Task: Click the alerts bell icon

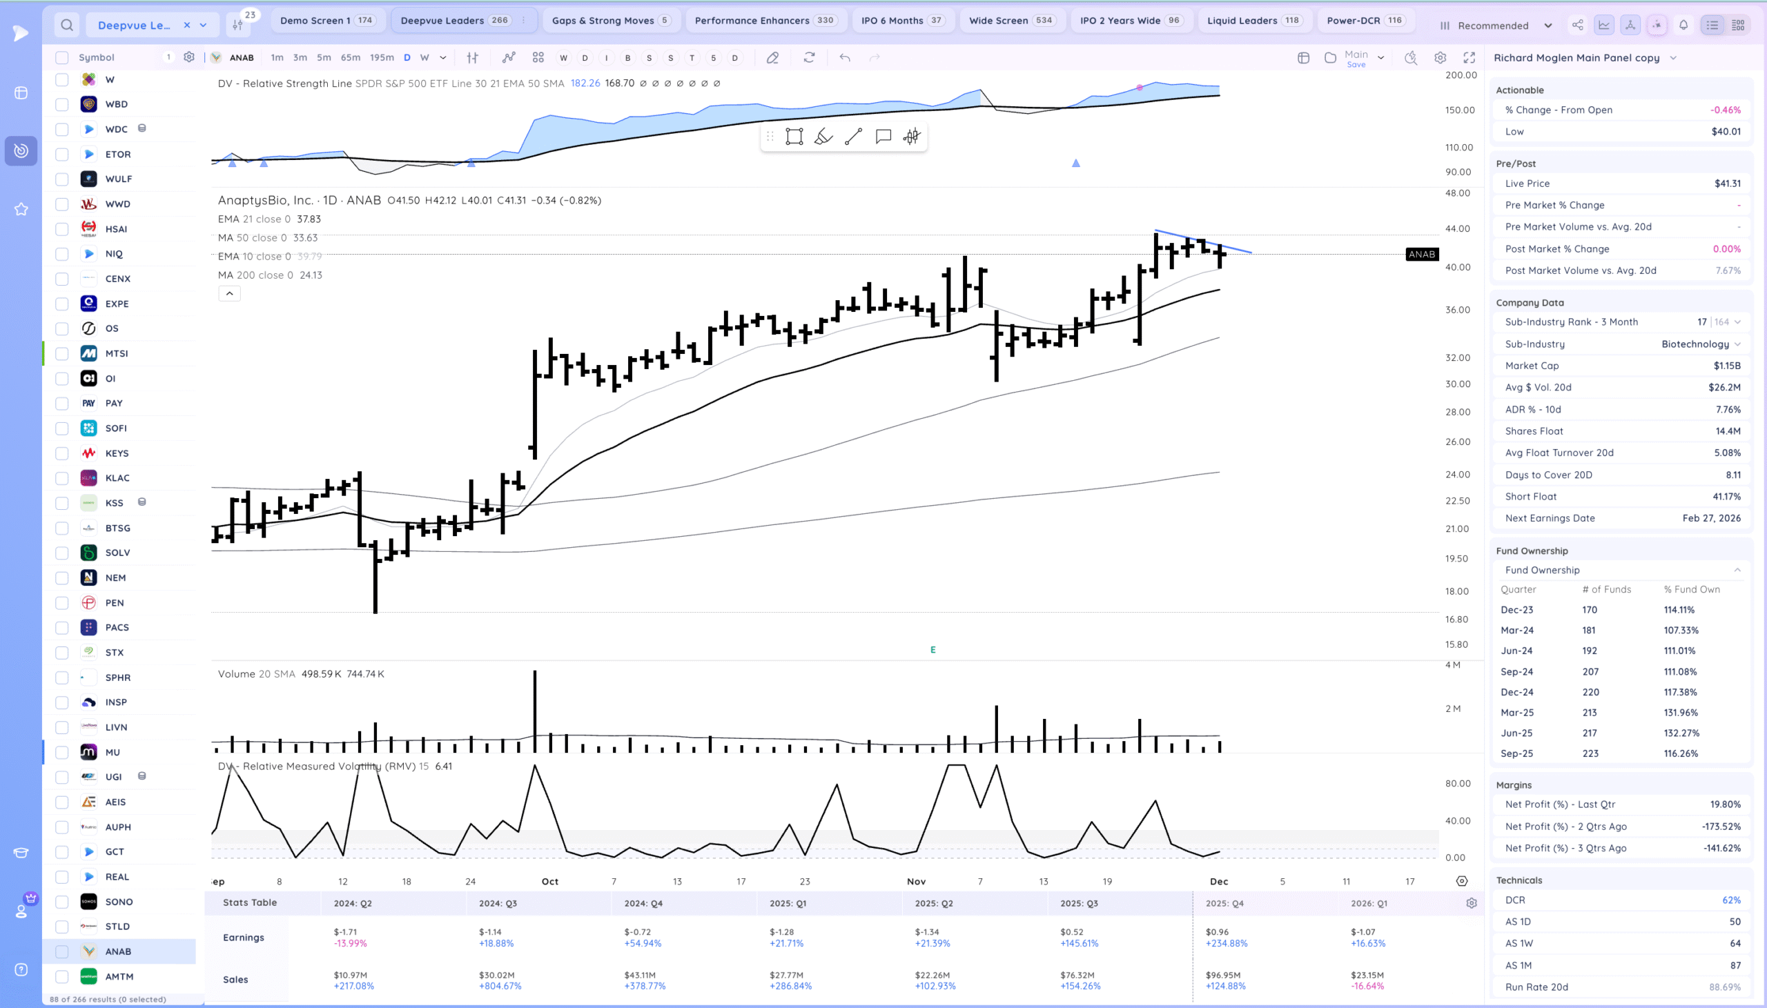Action: tap(1683, 25)
